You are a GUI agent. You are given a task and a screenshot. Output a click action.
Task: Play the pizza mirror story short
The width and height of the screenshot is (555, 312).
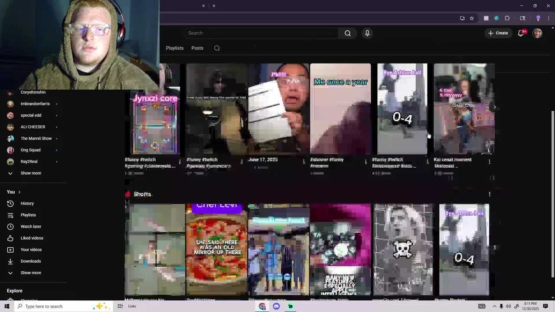(216, 250)
